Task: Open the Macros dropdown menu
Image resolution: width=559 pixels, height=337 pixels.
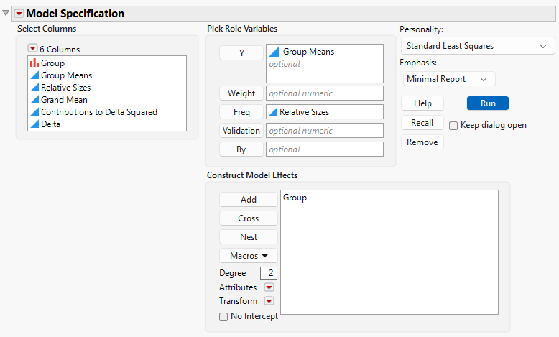Action: coord(249,256)
